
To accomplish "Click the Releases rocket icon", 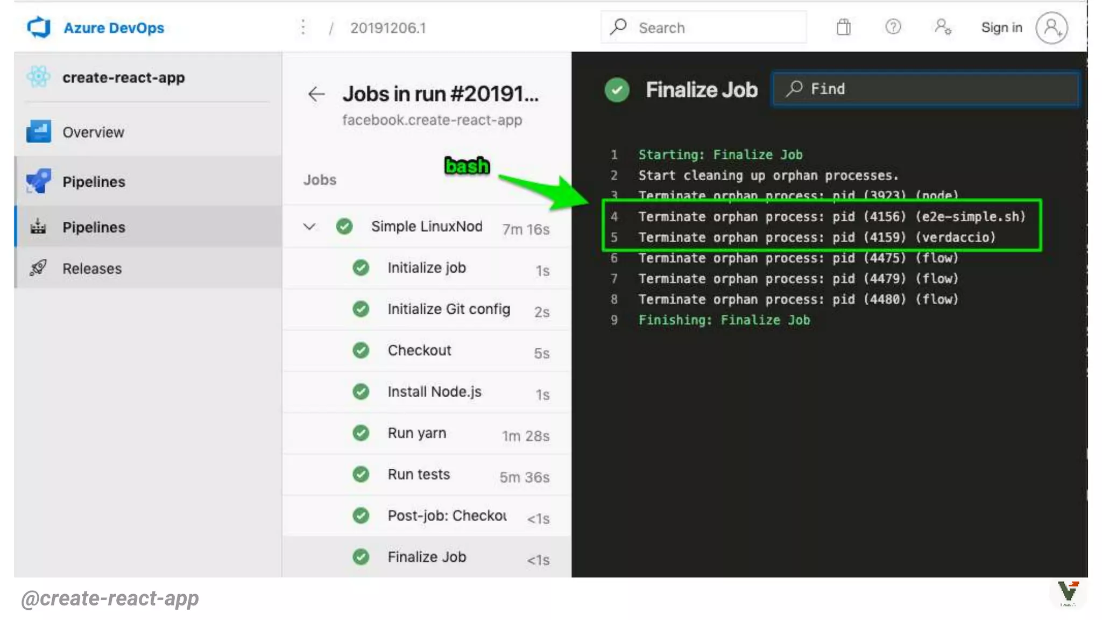I will click(x=38, y=267).
